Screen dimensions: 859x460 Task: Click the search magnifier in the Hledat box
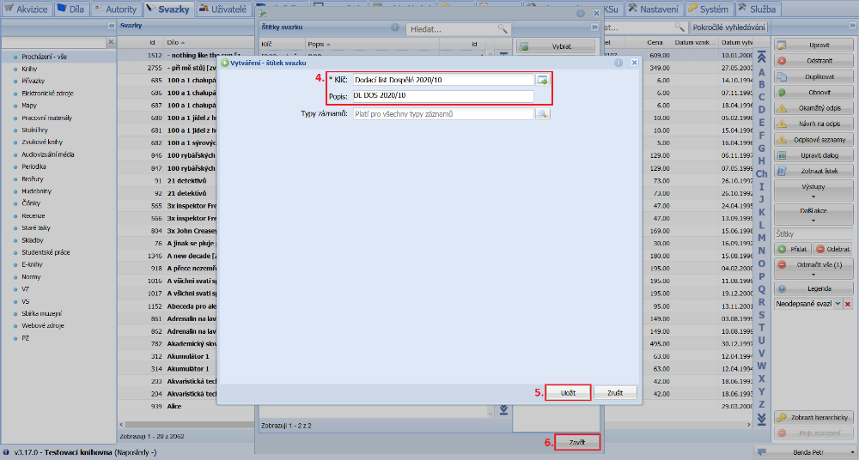503,29
